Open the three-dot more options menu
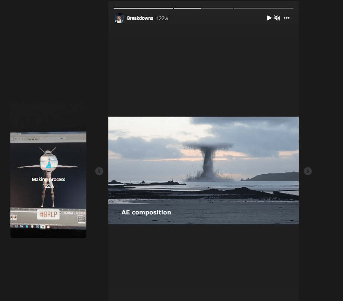Screen dimensions: 343x301 tap(287, 18)
